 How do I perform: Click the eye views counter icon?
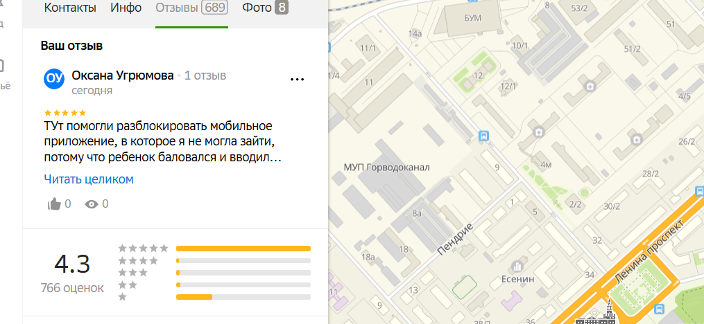pos(92,204)
